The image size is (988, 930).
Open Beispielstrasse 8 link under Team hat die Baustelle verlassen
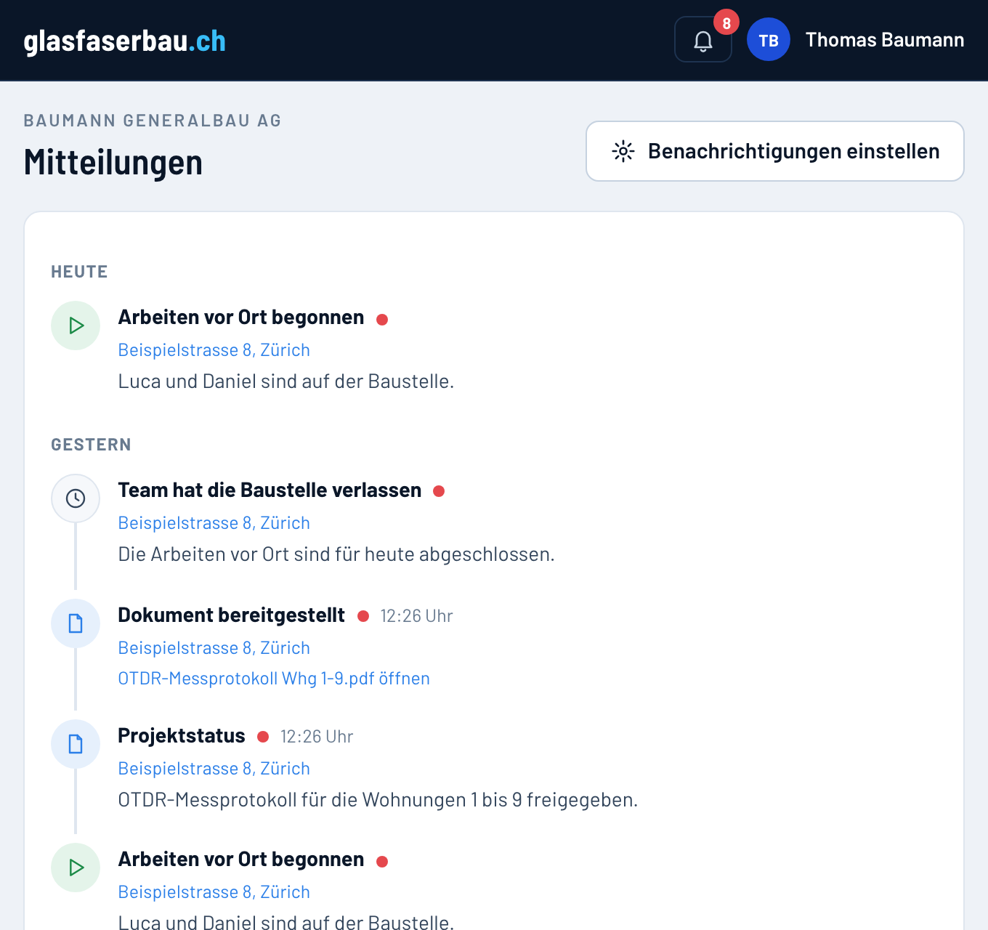tap(214, 523)
